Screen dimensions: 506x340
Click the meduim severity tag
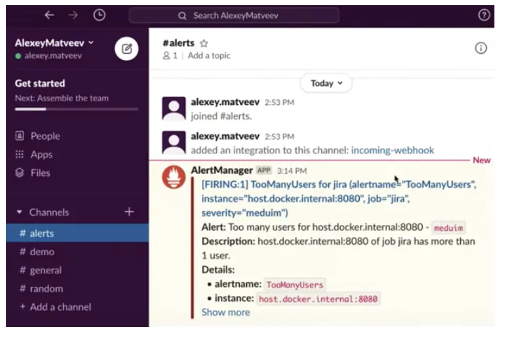(x=448, y=228)
